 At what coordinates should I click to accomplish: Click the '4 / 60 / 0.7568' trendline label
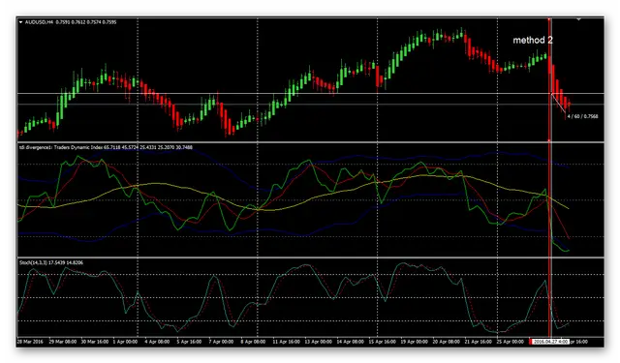coord(582,116)
